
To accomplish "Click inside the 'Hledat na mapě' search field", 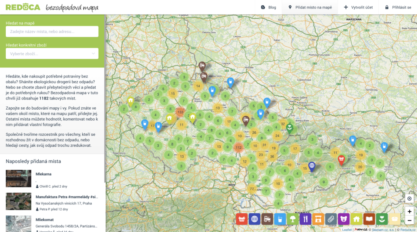I will click(52, 32).
